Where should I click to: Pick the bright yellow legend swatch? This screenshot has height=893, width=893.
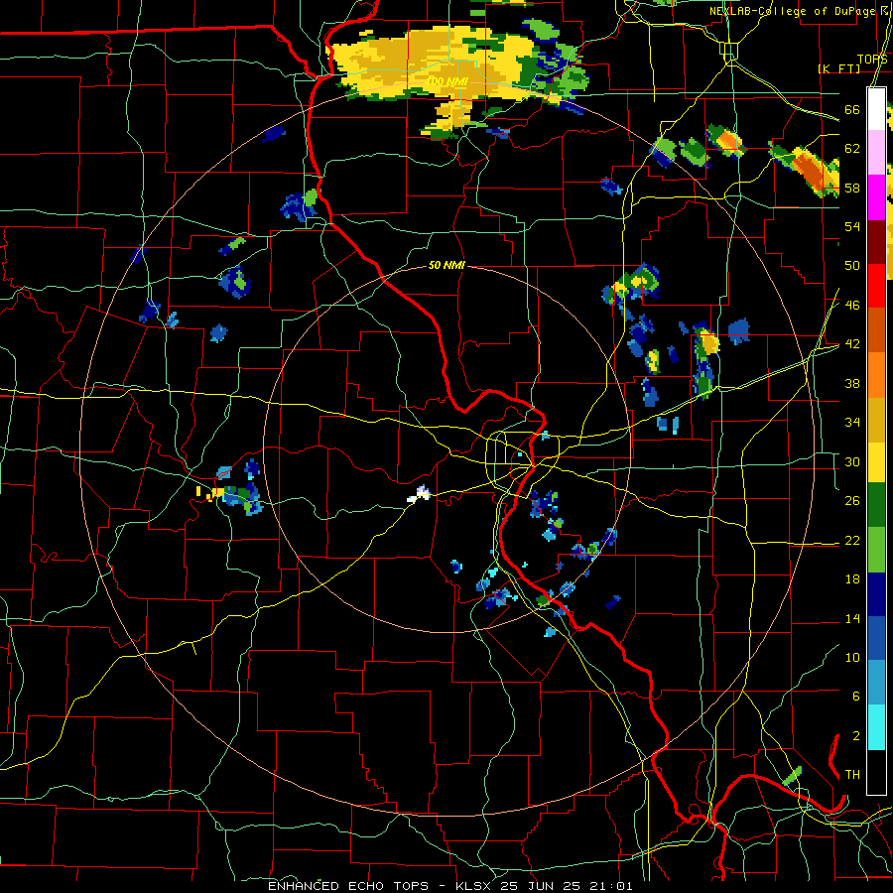(x=876, y=461)
